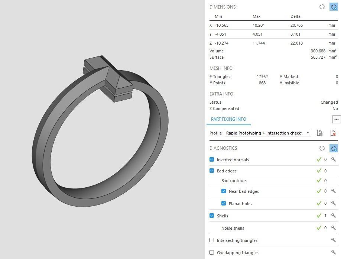The width and height of the screenshot is (341, 259).
Task: Click the Surface value 565.727
Action: [x=318, y=57]
